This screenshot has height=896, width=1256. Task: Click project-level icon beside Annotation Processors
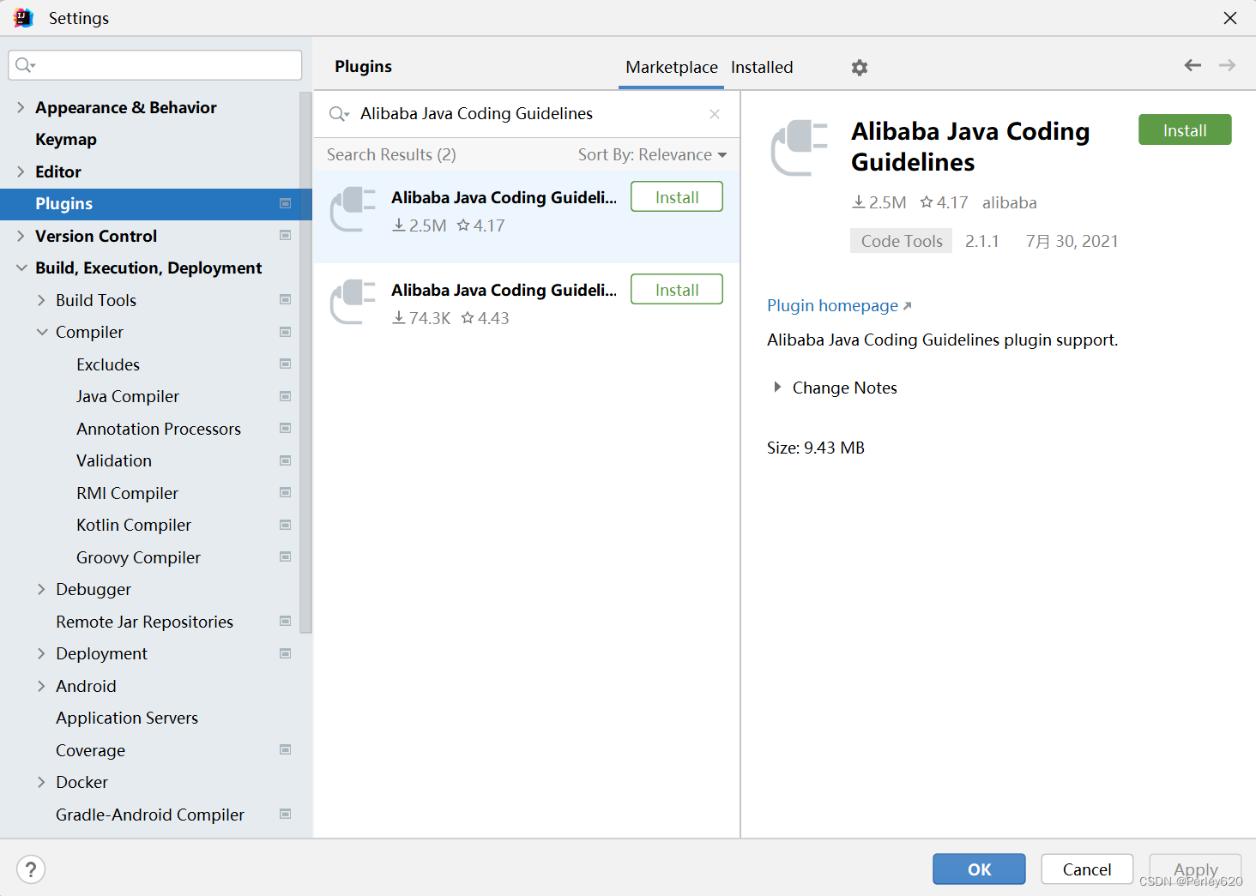(x=286, y=428)
